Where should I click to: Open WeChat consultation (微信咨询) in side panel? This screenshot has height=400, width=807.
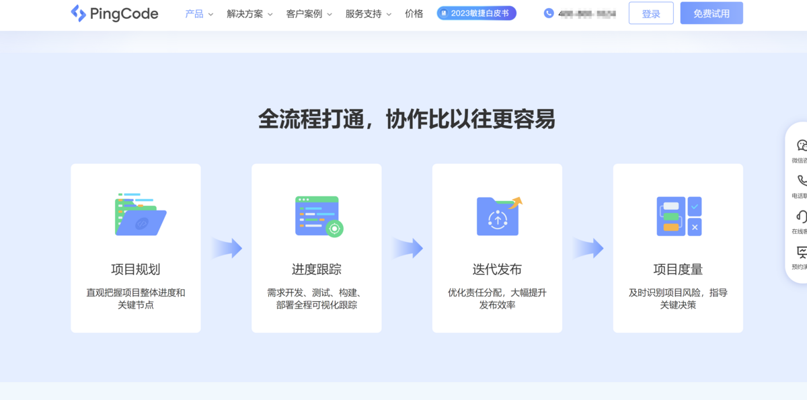[802, 144]
